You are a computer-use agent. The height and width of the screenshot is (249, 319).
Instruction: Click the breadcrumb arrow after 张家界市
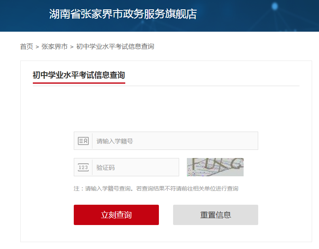click(72, 47)
